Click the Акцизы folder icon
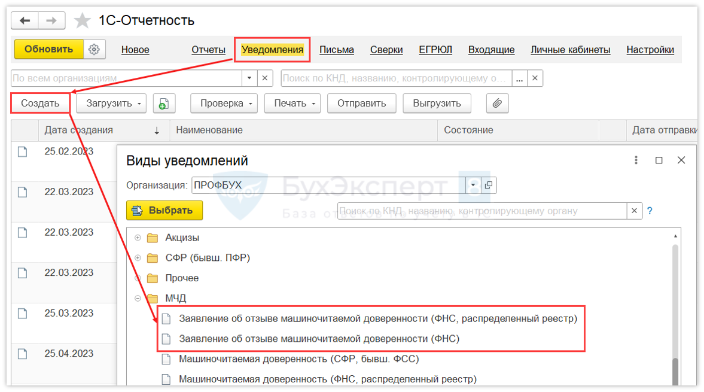Image resolution: width=704 pixels, height=392 pixels. tap(153, 238)
